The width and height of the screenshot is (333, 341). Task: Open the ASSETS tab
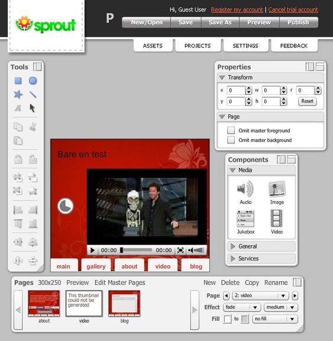click(153, 46)
